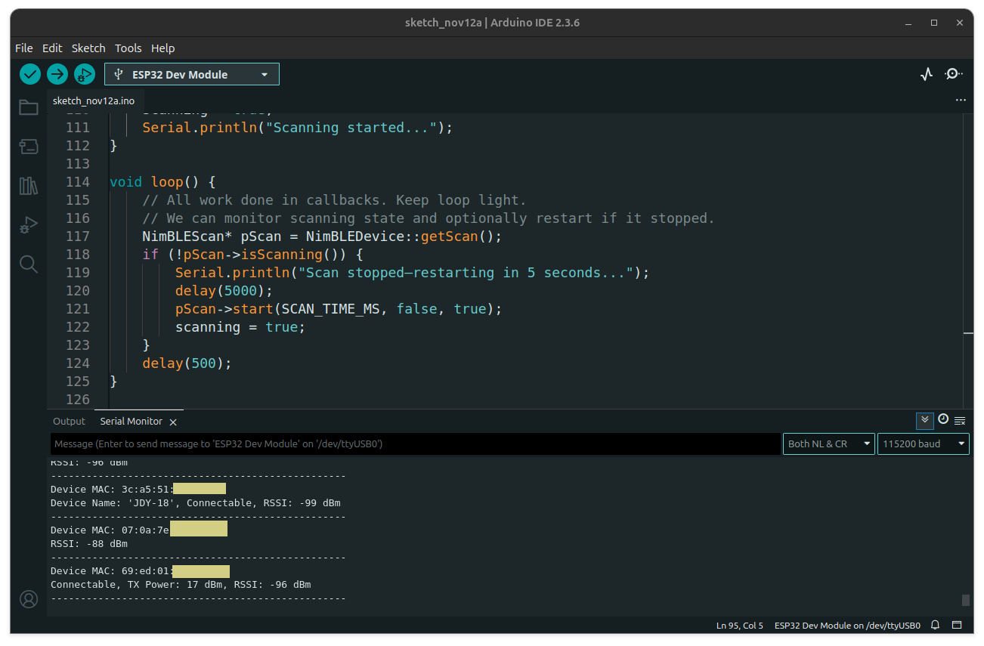Open the Boards Manager sidebar icon
Screen dimensions: 984x646
pos(29,147)
